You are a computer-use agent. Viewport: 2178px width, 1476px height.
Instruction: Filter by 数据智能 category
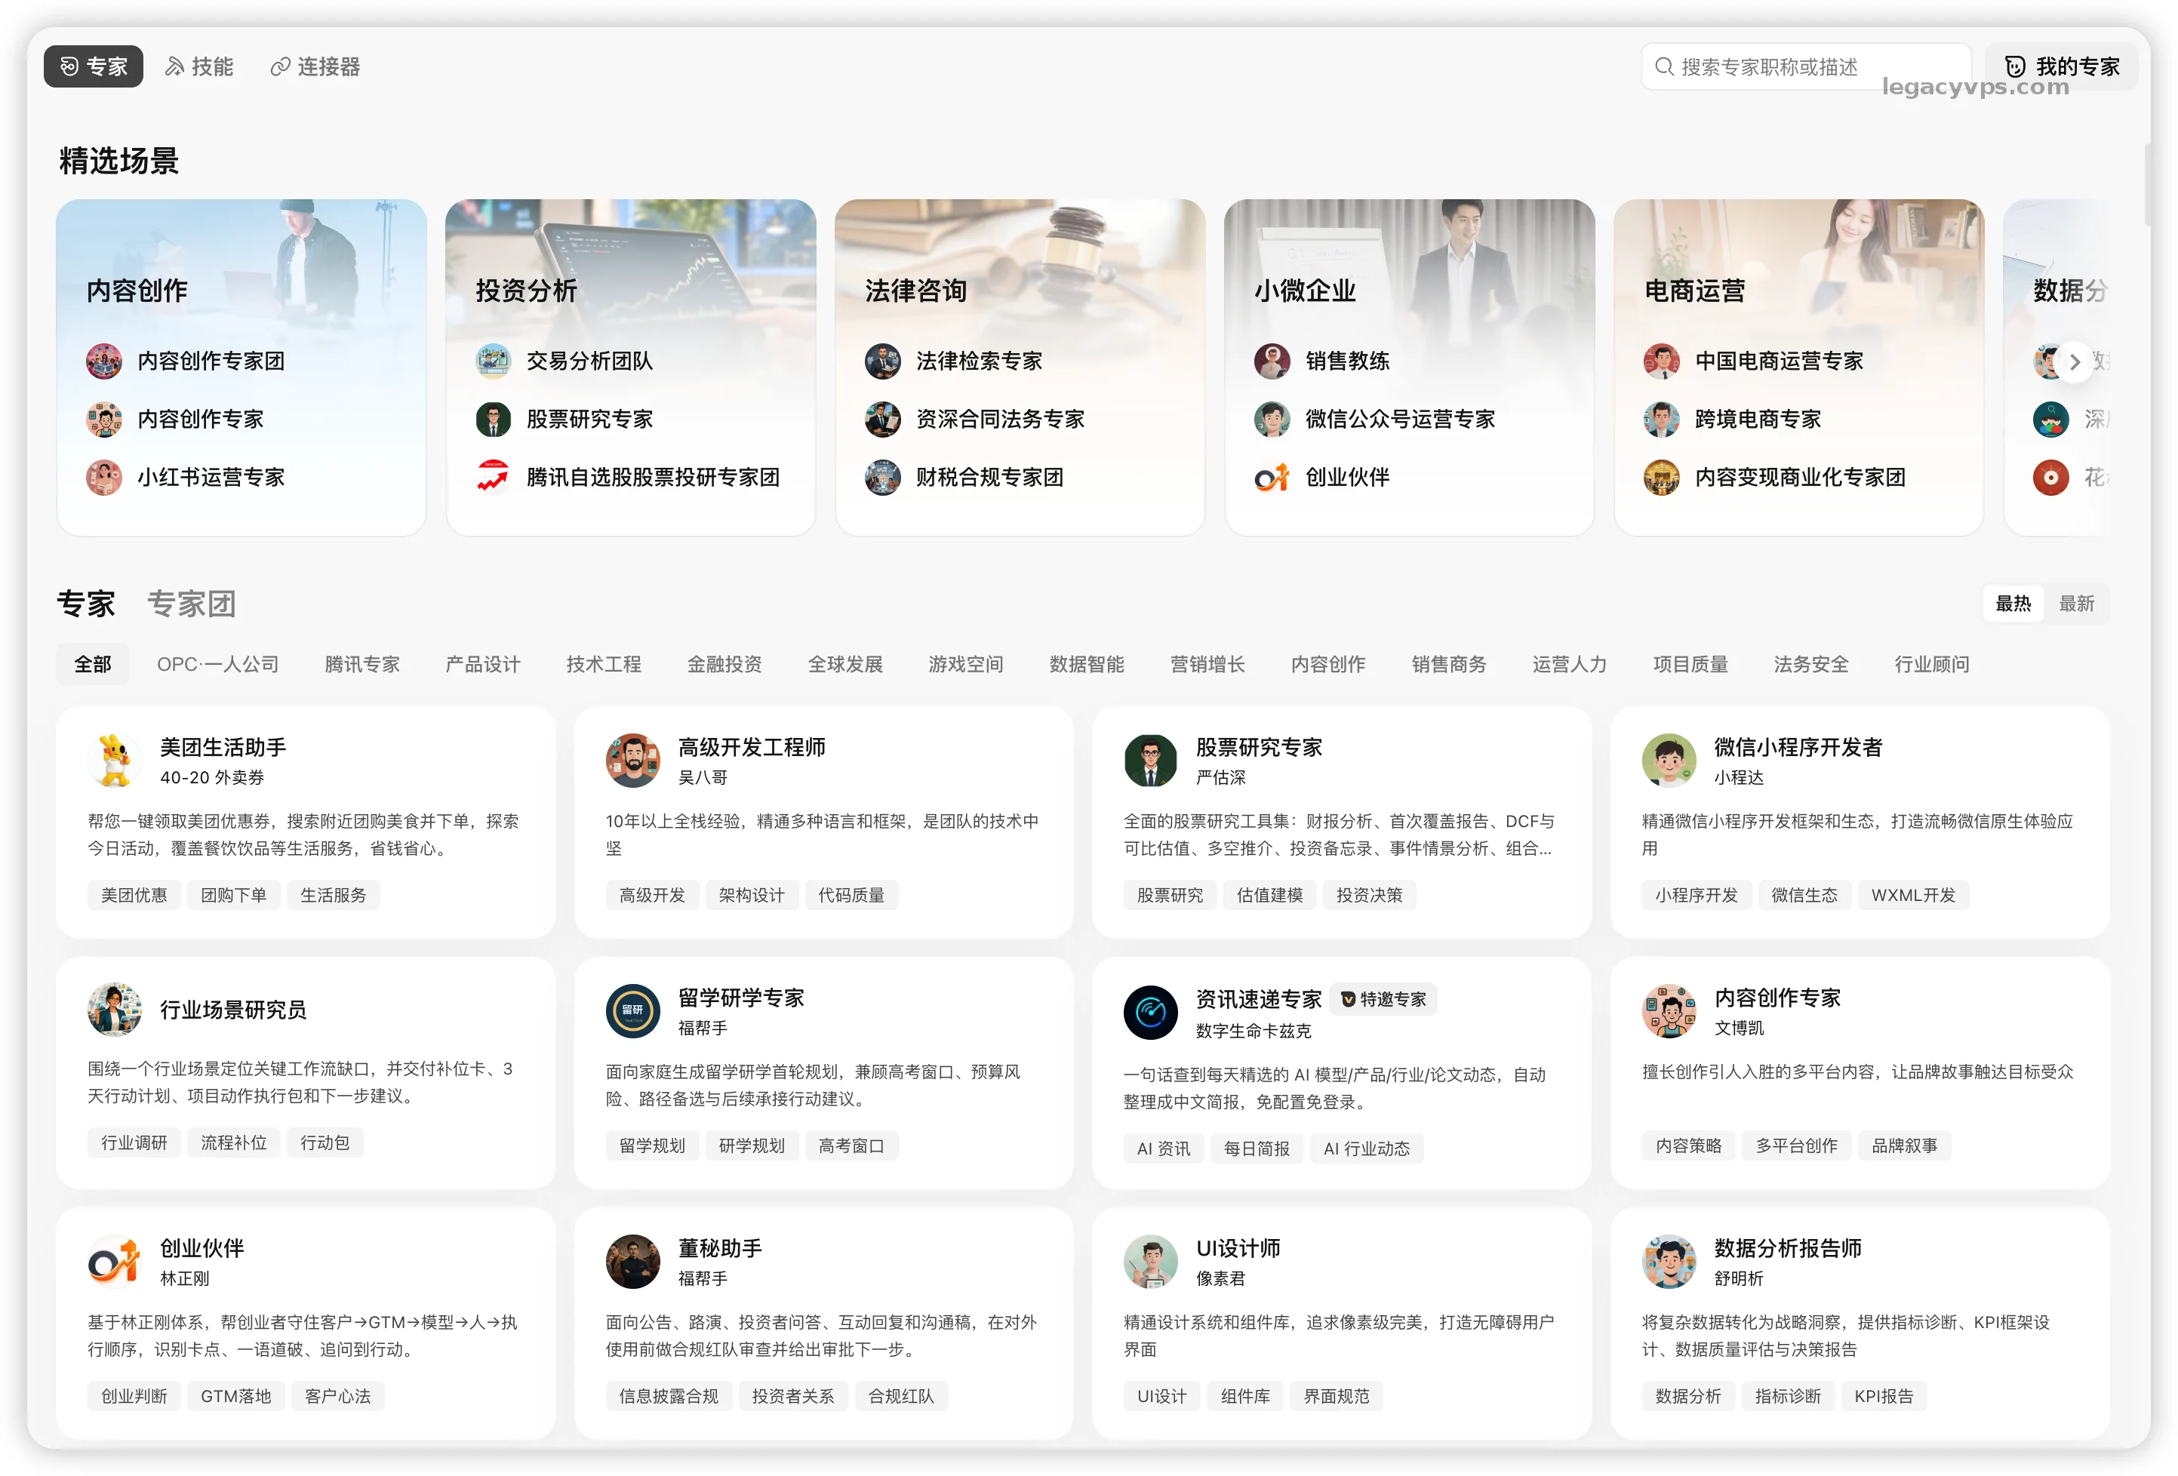(x=1086, y=665)
